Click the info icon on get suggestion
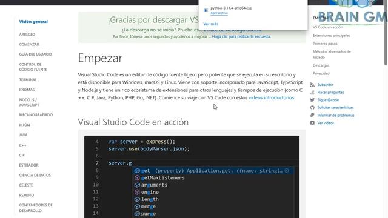388x218 pixels. [287, 170]
